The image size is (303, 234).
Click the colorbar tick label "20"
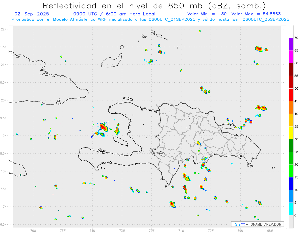pyautogui.click(x=296, y=165)
